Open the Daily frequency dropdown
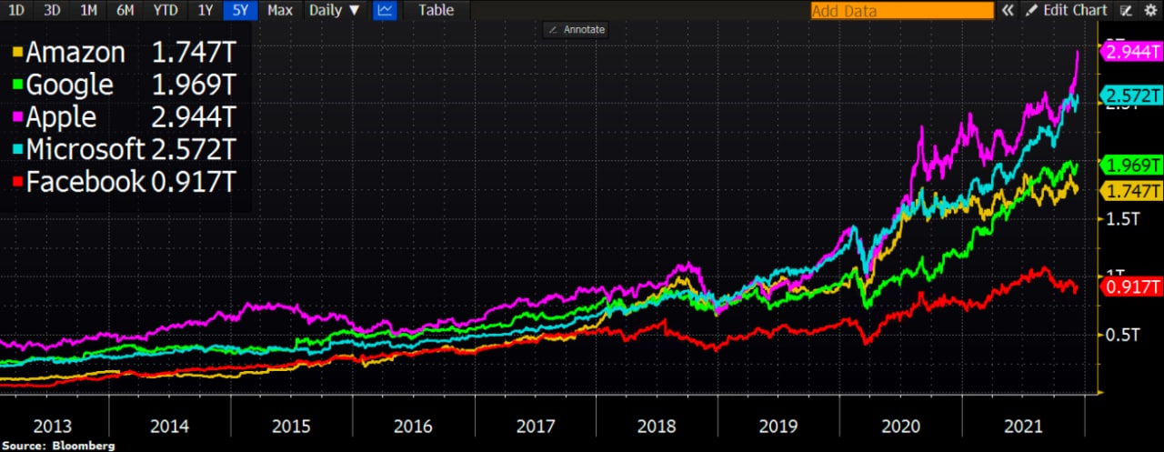This screenshot has height=452, width=1164. (x=335, y=10)
